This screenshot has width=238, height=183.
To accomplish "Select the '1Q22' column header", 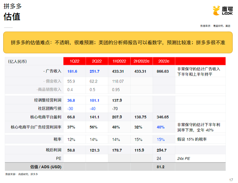I will pos(75,61).
